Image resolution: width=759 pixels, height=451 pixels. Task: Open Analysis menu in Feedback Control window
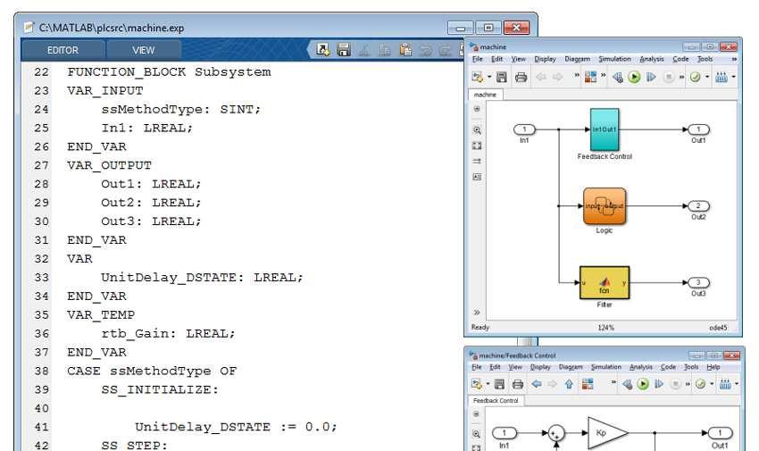tap(641, 367)
